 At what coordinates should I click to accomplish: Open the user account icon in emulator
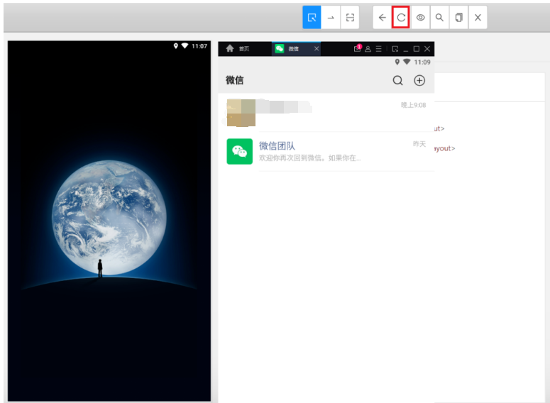coord(368,49)
